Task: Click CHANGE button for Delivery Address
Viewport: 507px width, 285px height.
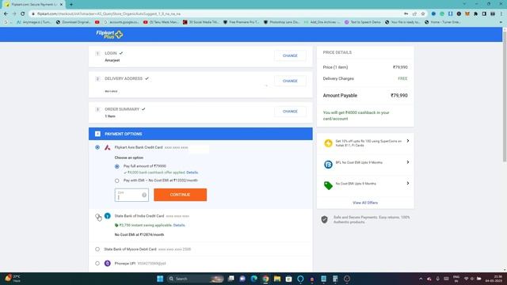Action: [290, 81]
